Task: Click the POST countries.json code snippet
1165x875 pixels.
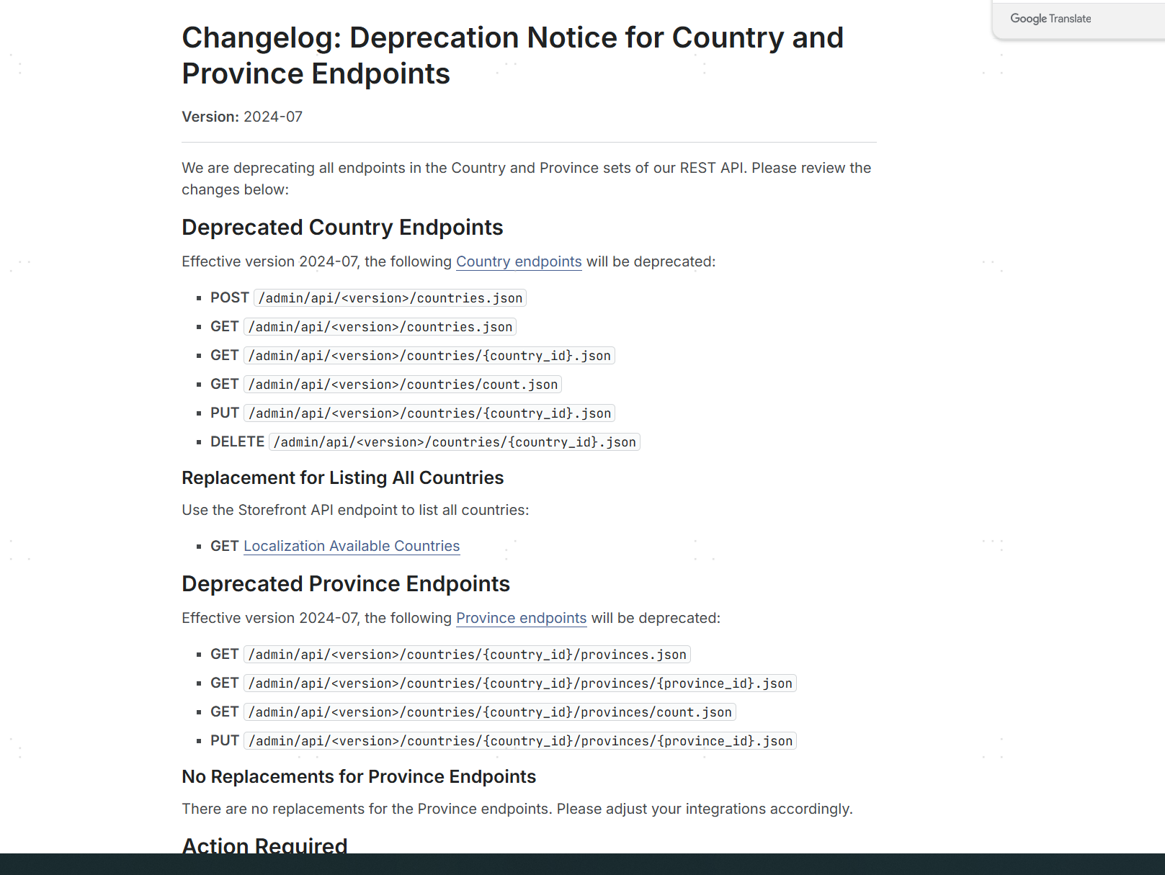Action: 390,298
